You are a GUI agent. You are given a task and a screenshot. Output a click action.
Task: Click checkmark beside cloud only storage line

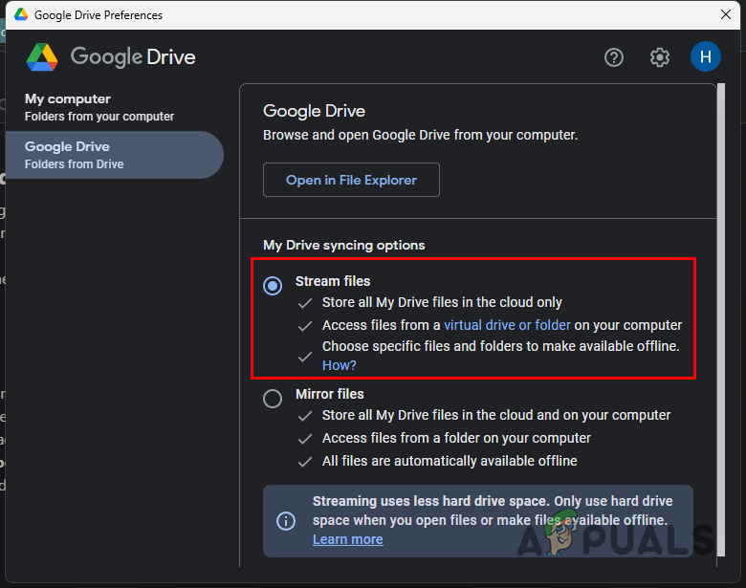coord(305,302)
